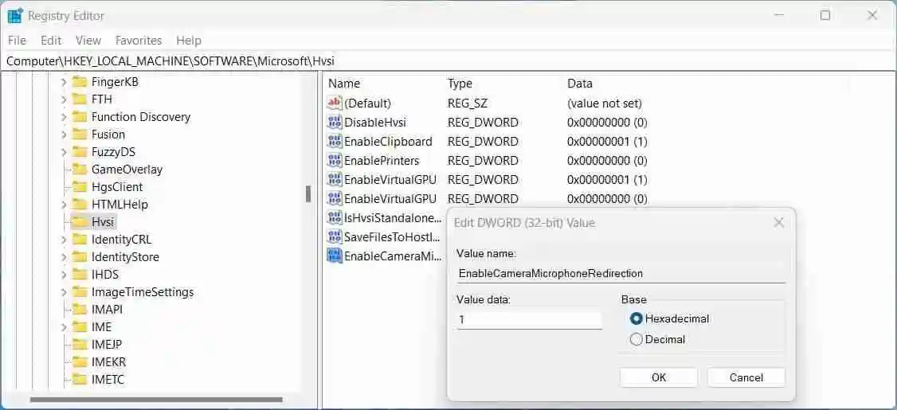Cancel the Edit DWORD dialog
Viewport: 897px width, 410px height.
(746, 377)
